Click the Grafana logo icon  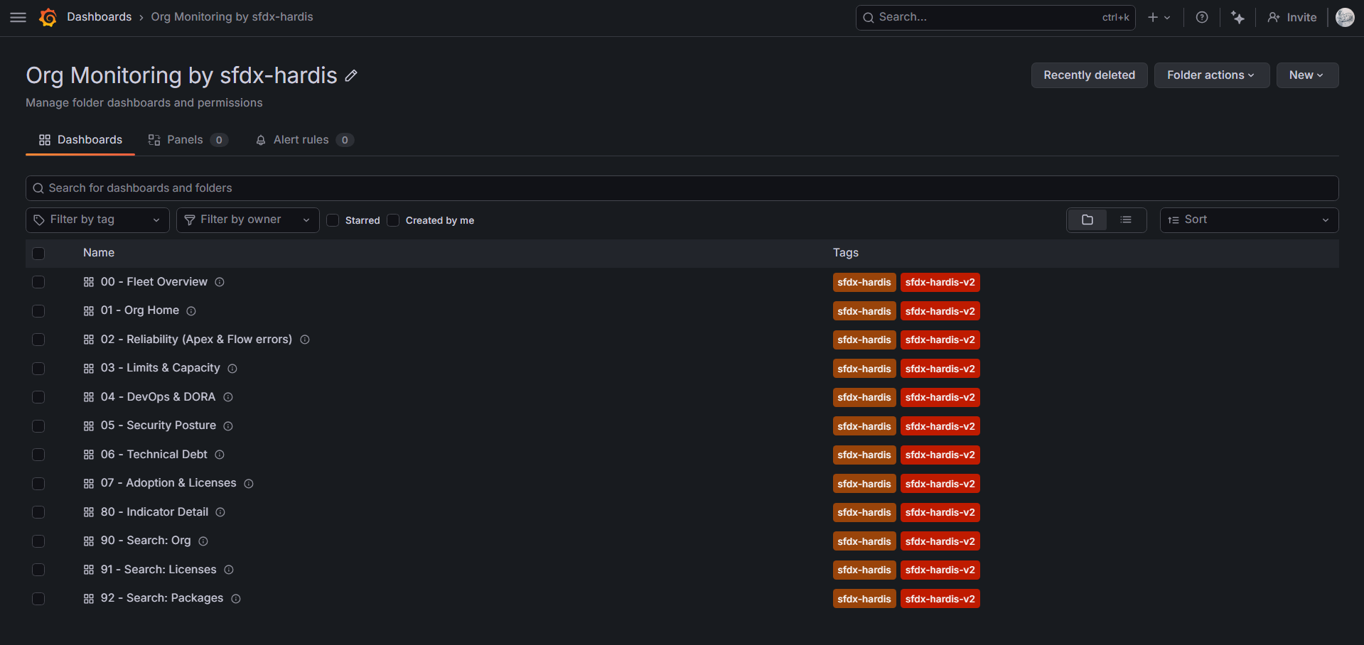point(48,17)
